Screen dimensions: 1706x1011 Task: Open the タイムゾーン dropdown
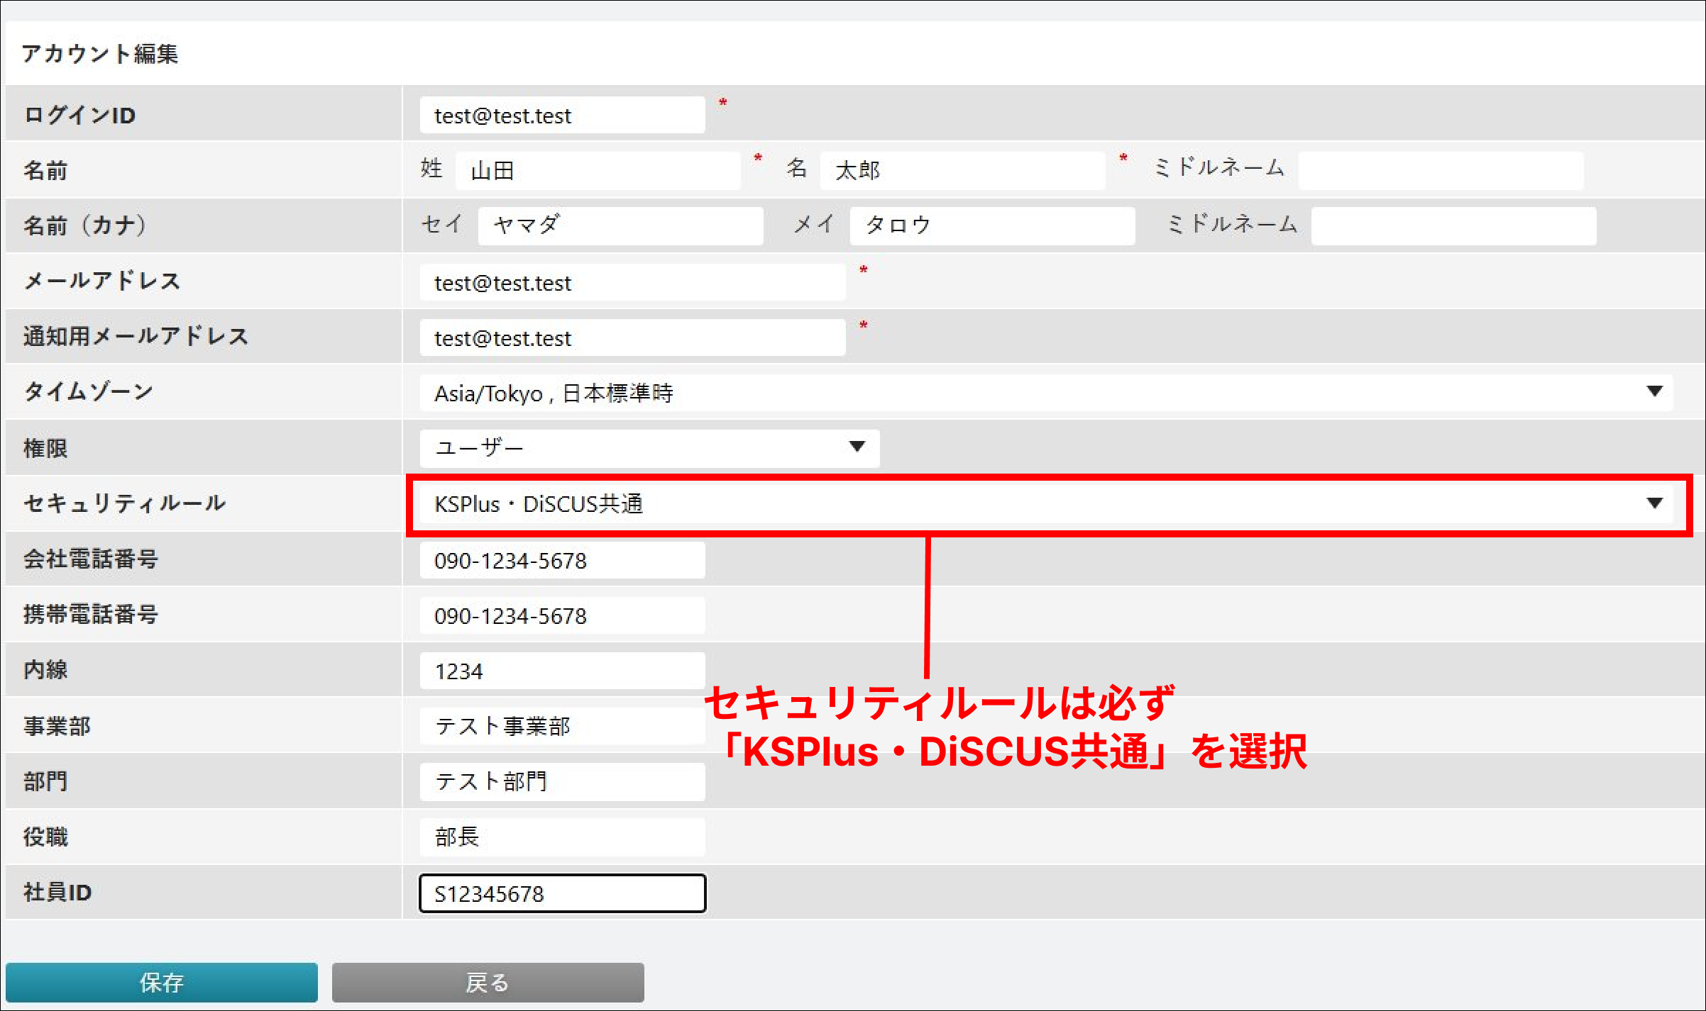click(1045, 393)
